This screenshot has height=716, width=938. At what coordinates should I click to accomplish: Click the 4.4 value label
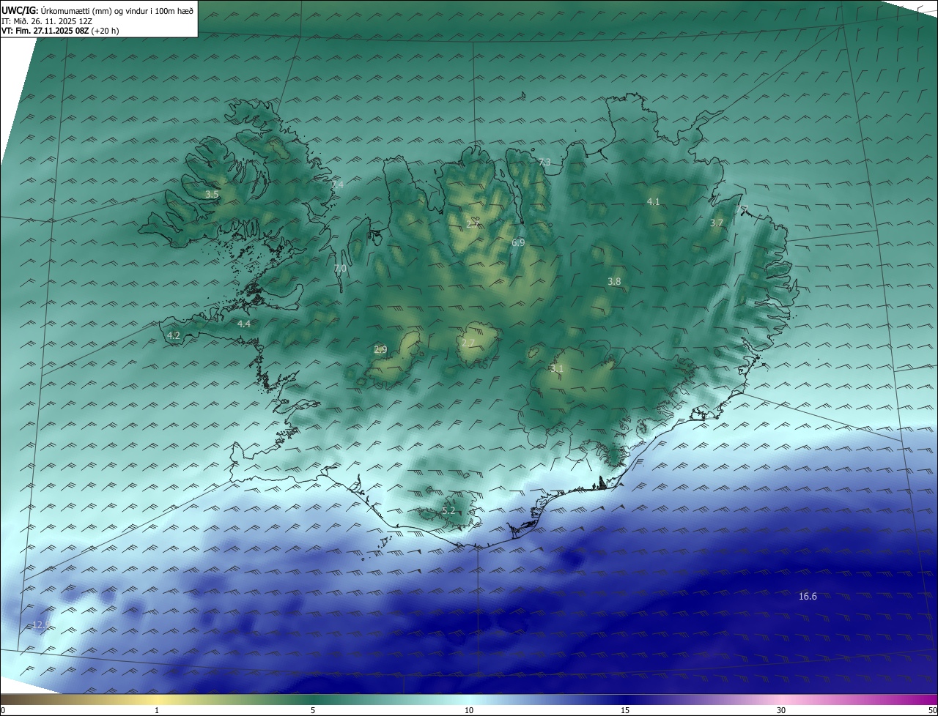click(x=244, y=324)
